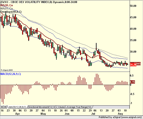The image size is (143, 119).
Task: Click the 24.28 last price marker
Action: (x=133, y=65)
